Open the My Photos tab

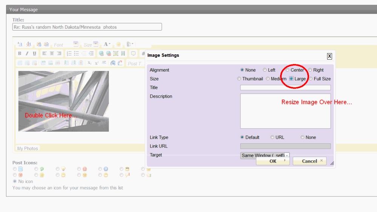coord(28,148)
